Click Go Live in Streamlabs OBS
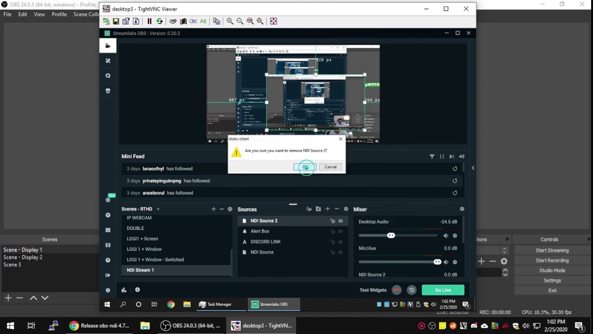593x334 pixels. pyautogui.click(x=443, y=290)
